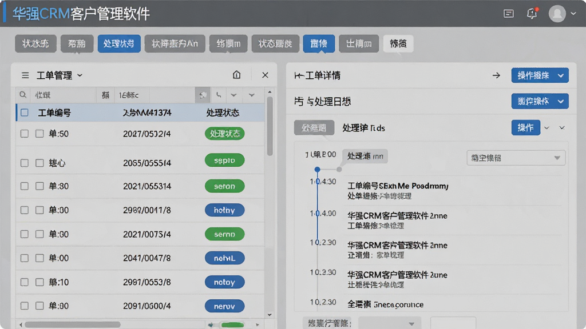
Task: Select the 状态 tab ending with An
Action: (x=175, y=43)
